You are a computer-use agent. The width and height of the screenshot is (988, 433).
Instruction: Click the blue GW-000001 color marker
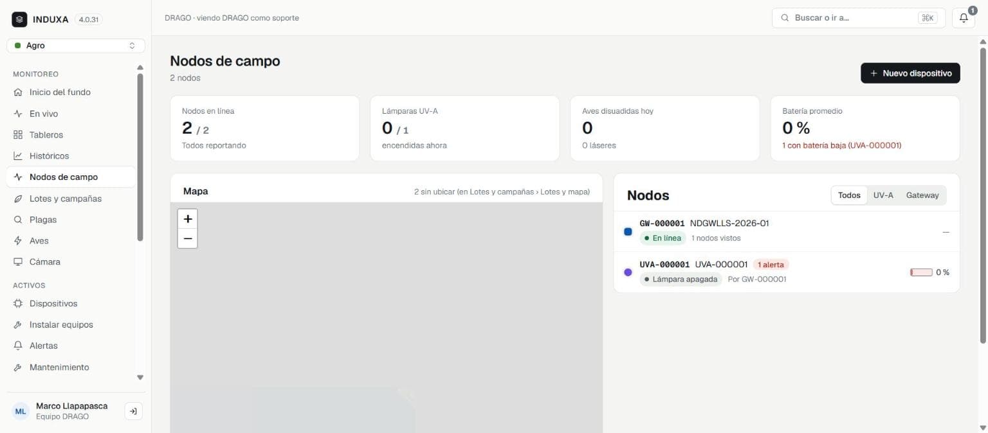[x=628, y=231]
